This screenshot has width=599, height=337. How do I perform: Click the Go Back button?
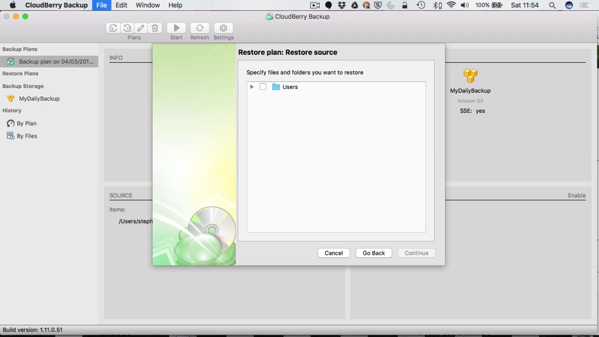coord(374,253)
